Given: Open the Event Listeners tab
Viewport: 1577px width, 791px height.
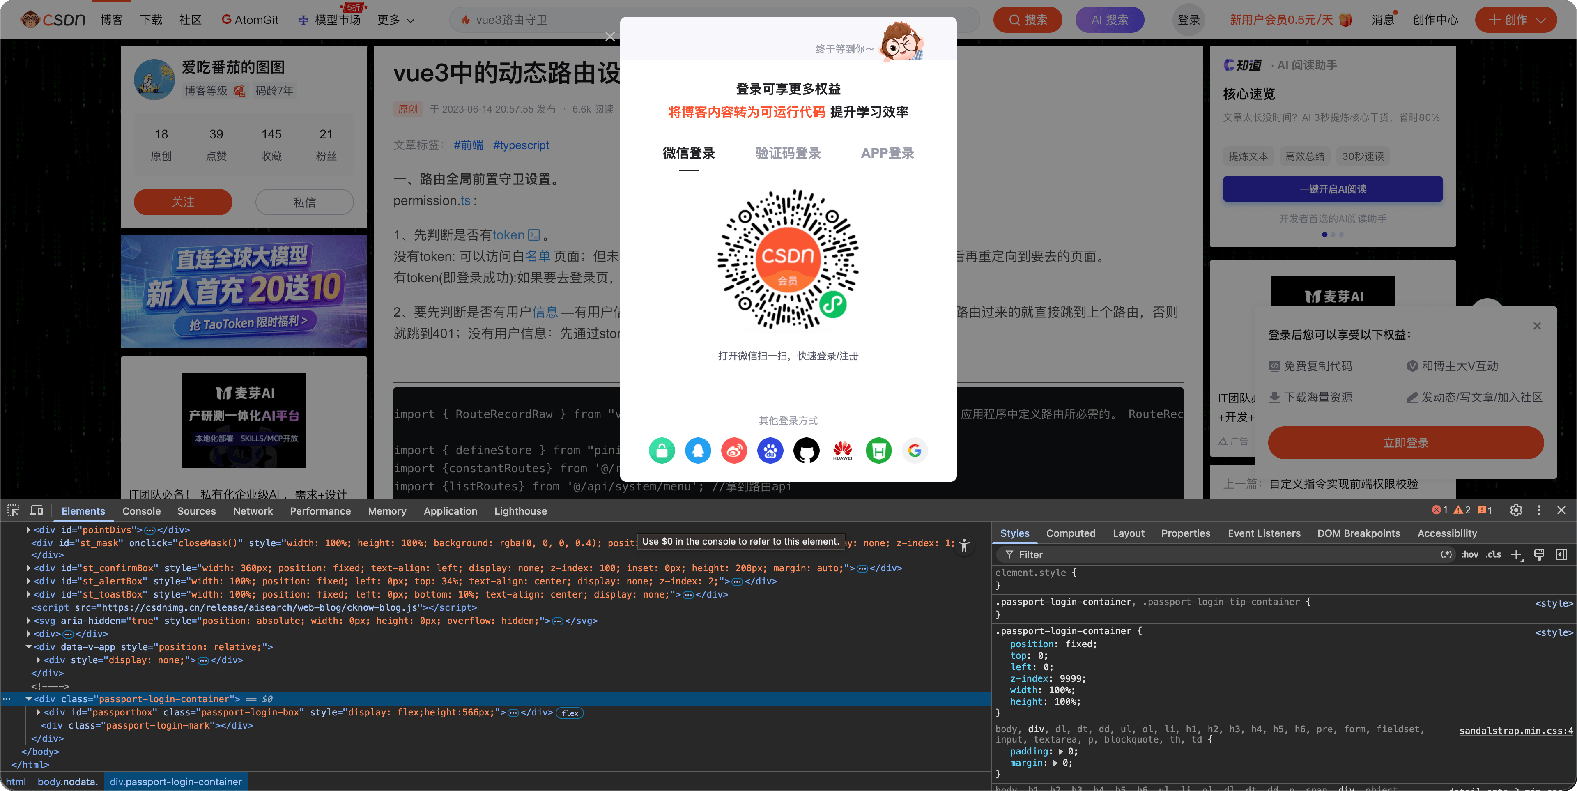Looking at the screenshot, I should pyautogui.click(x=1264, y=533).
